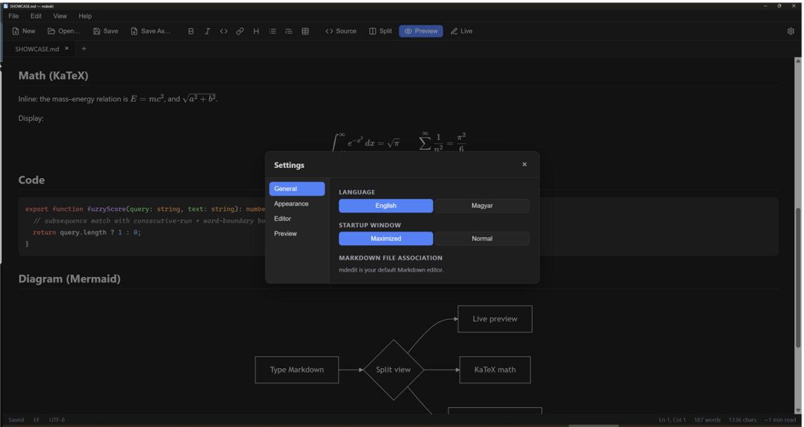Open the Preview settings category

point(297,234)
